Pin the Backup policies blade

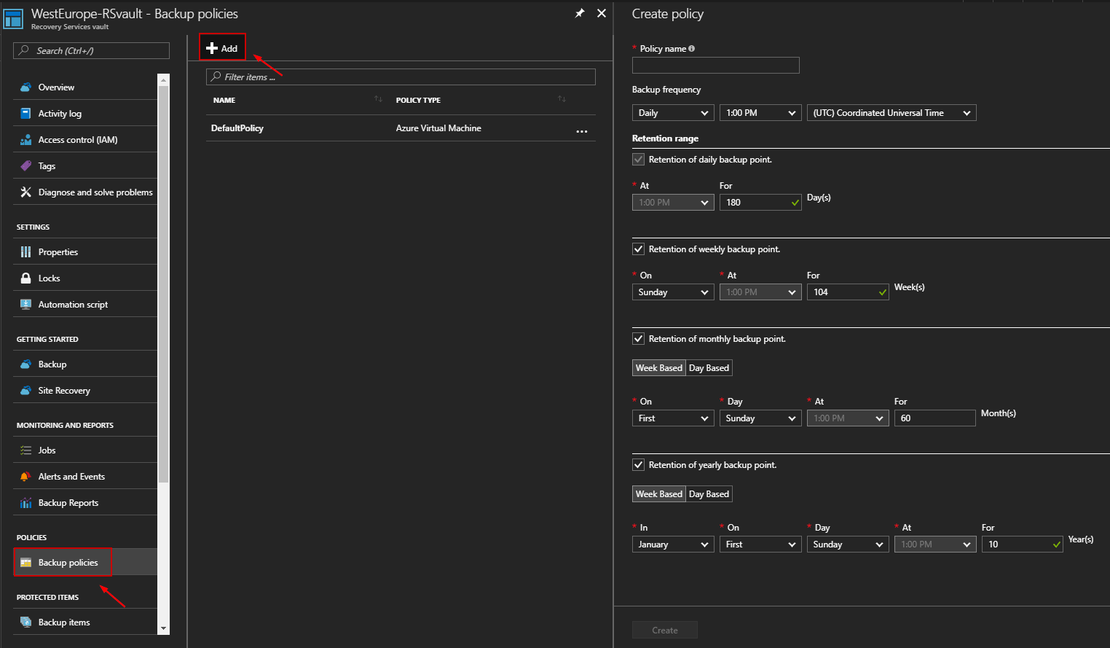[580, 13]
